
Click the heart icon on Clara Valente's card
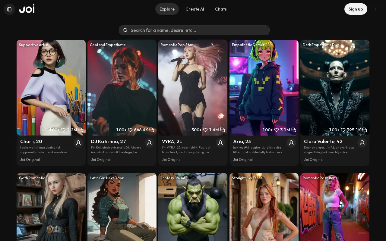[x=343, y=130]
